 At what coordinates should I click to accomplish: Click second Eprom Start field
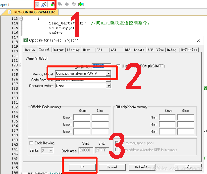click(x=82, y=124)
